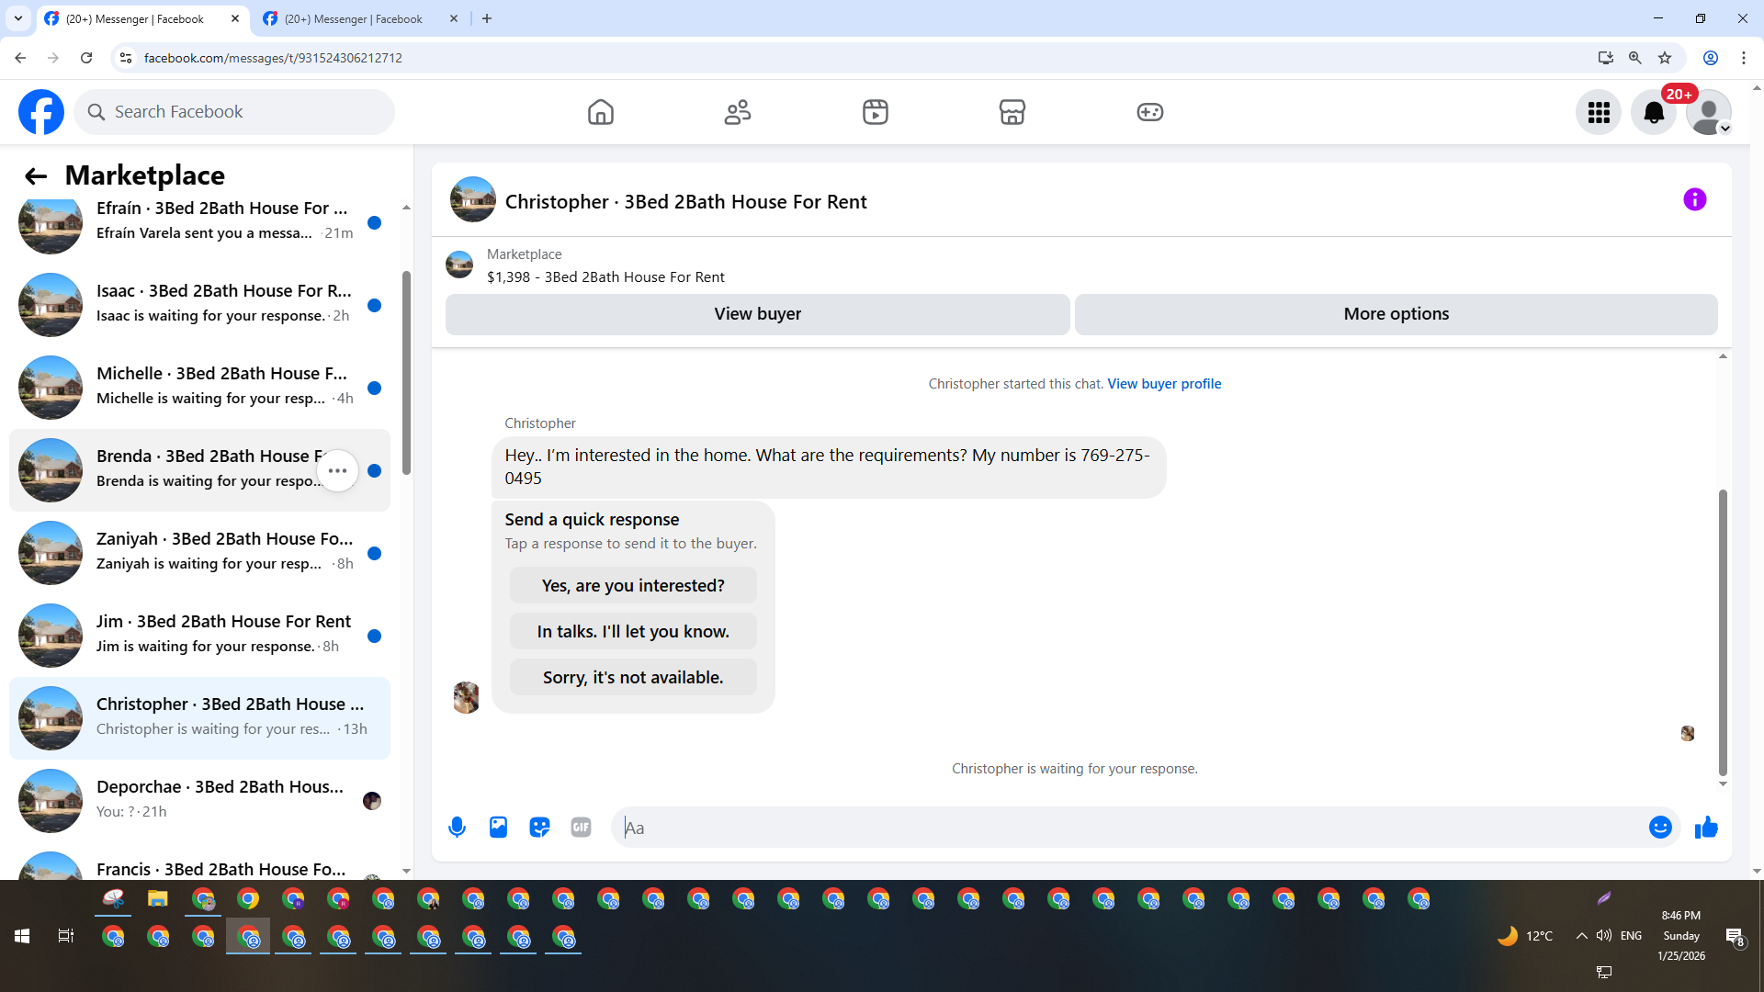Send a voice clip with microphone icon
Screen dimensions: 1764x992
(x=457, y=828)
